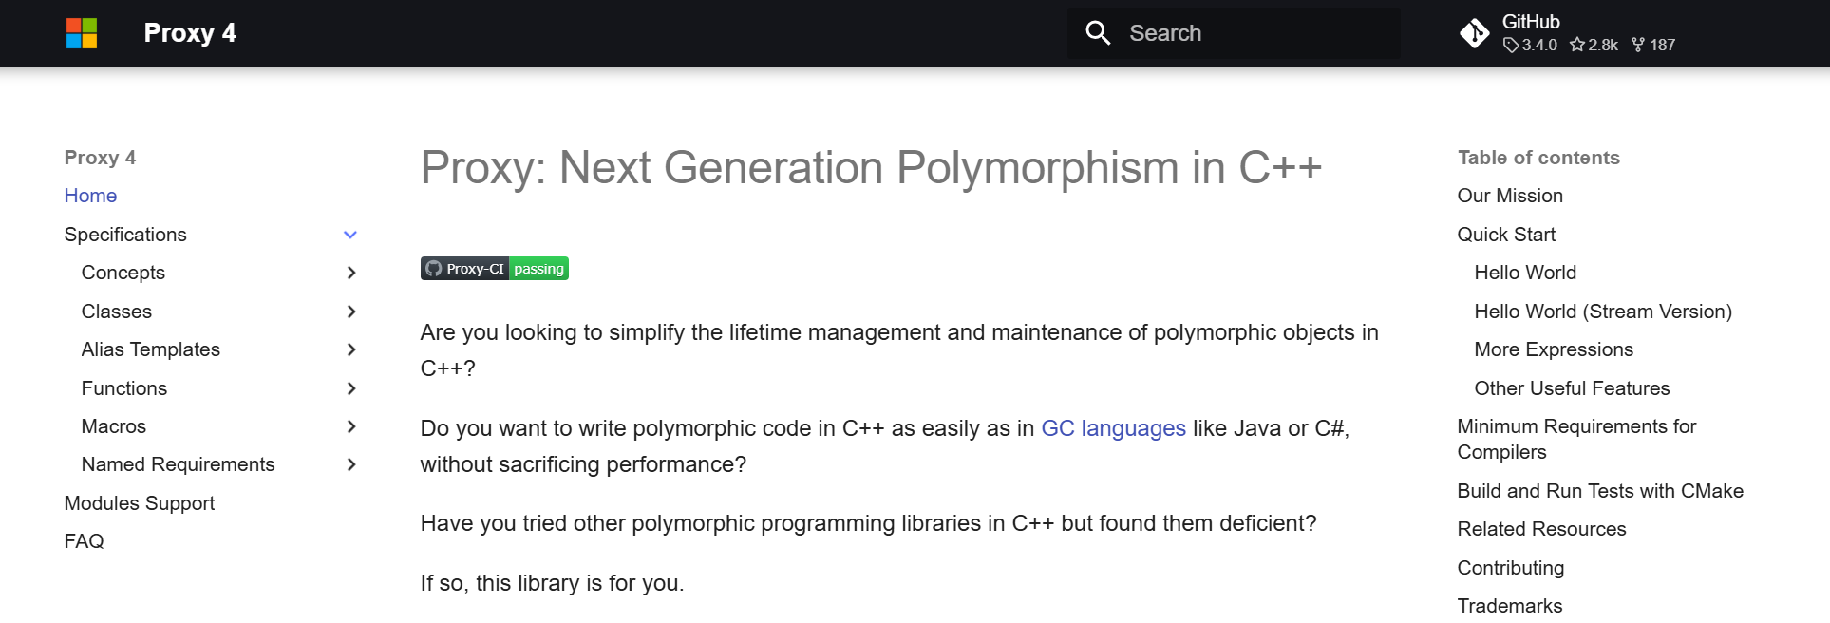Open Classes navigation item
The height and width of the screenshot is (623, 1830).
click(117, 311)
